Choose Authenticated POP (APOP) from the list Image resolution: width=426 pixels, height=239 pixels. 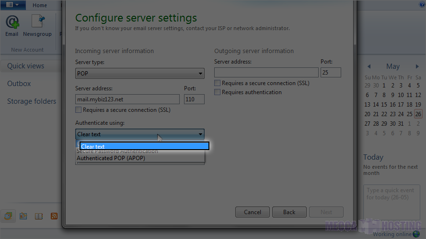click(111, 158)
